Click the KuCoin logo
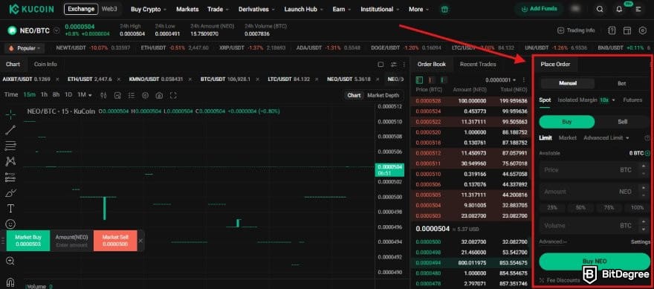This screenshot has width=654, height=289. pyautogui.click(x=31, y=9)
